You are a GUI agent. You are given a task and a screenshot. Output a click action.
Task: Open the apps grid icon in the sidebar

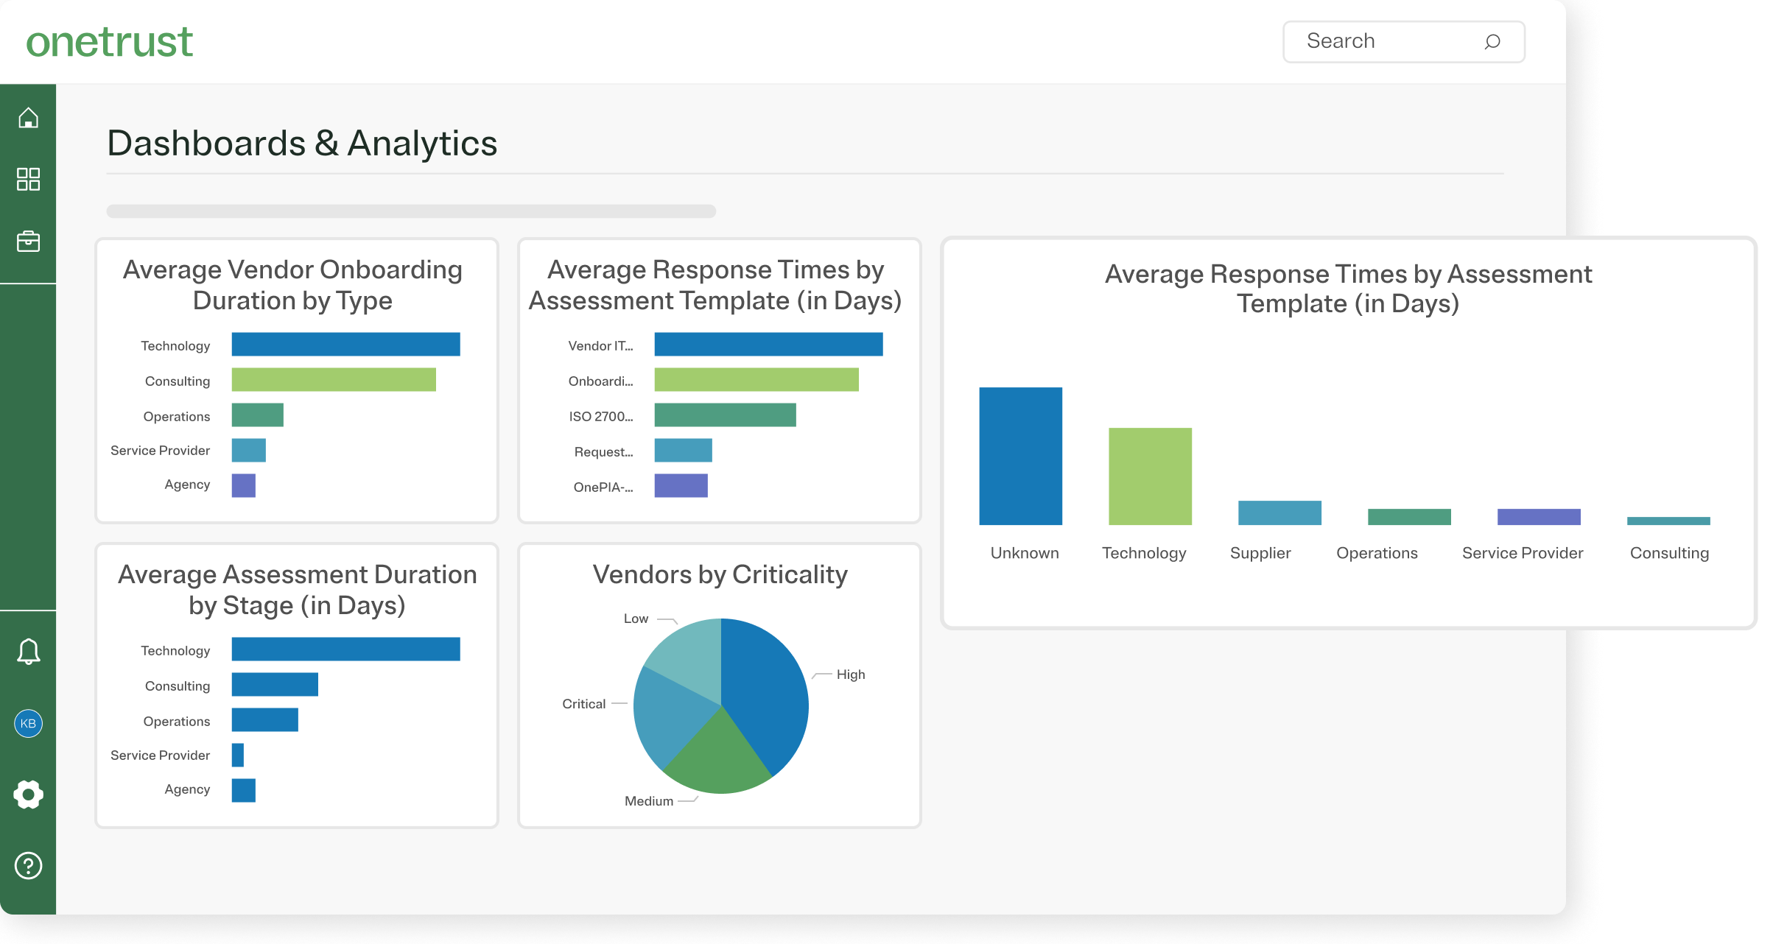click(x=28, y=178)
